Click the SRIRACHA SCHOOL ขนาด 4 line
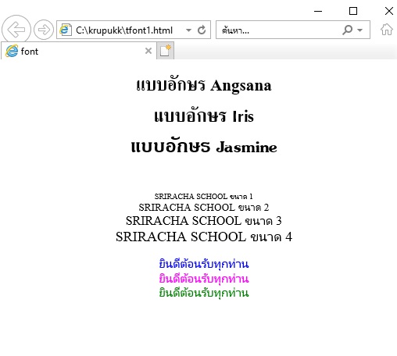 click(204, 237)
